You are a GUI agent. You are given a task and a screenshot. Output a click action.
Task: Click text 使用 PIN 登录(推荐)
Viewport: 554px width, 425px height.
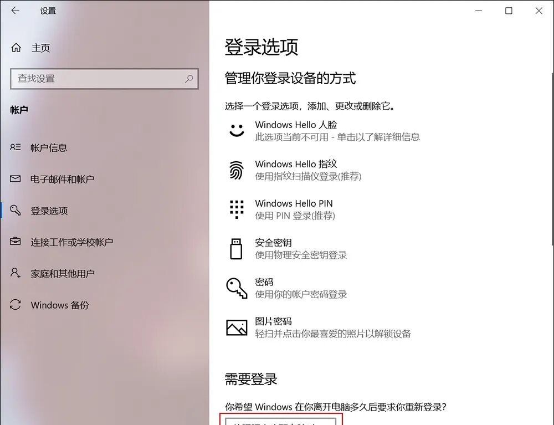coord(295,216)
